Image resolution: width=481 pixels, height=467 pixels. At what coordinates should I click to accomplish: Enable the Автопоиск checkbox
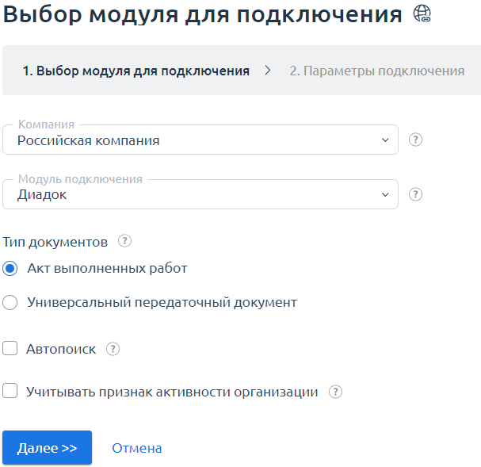(x=10, y=348)
